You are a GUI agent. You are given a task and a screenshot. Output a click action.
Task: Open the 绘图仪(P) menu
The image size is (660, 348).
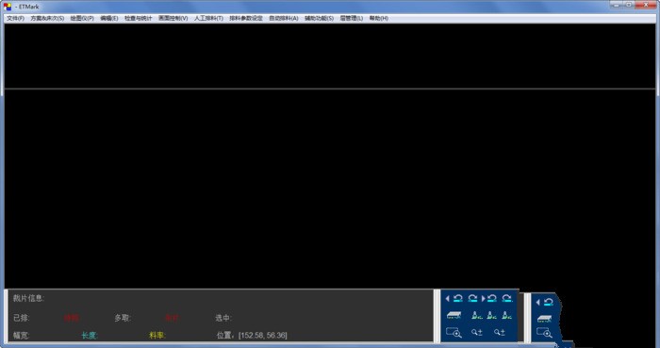point(82,18)
